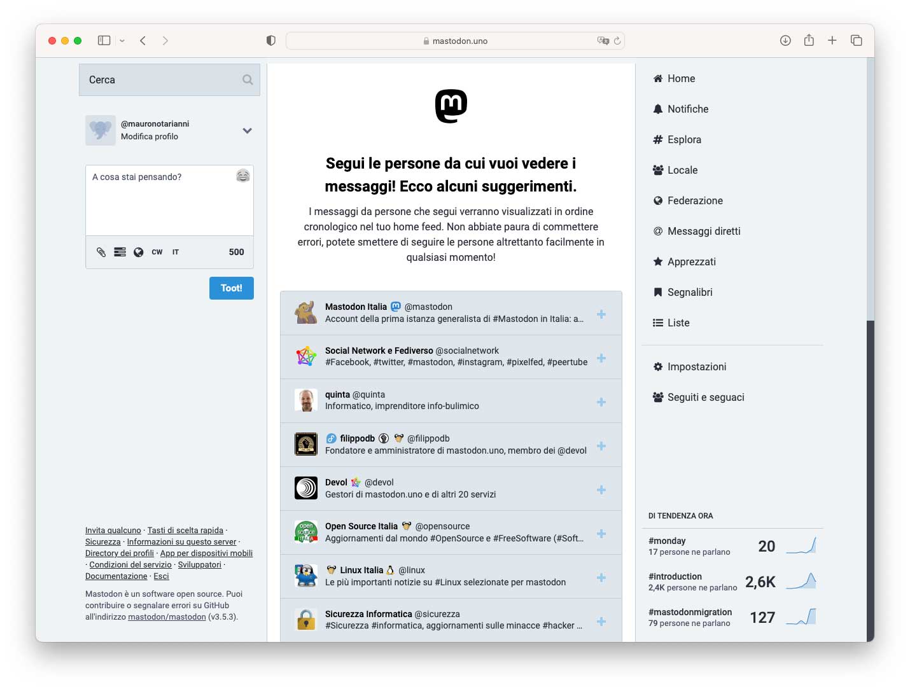
Task: Open the #introduction trending hashtag
Action: pyautogui.click(x=675, y=576)
